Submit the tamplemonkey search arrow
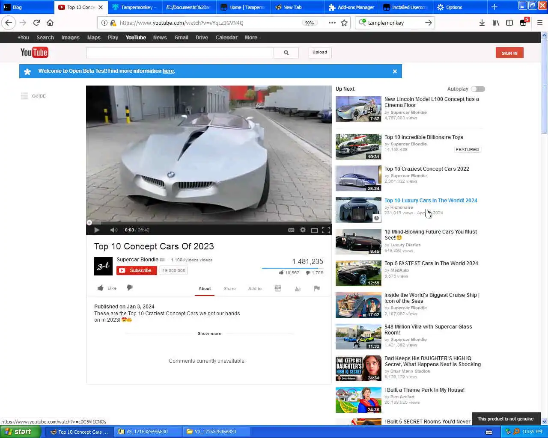Image resolution: width=548 pixels, height=438 pixels. click(428, 23)
